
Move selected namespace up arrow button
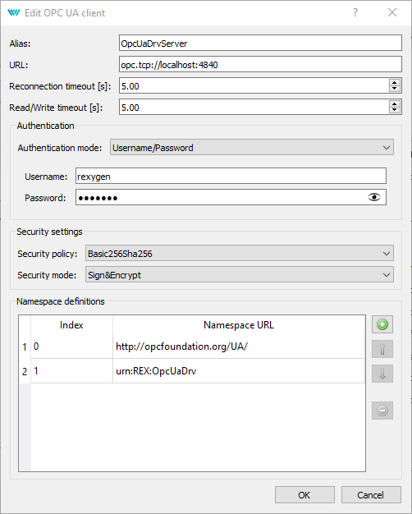click(x=382, y=349)
